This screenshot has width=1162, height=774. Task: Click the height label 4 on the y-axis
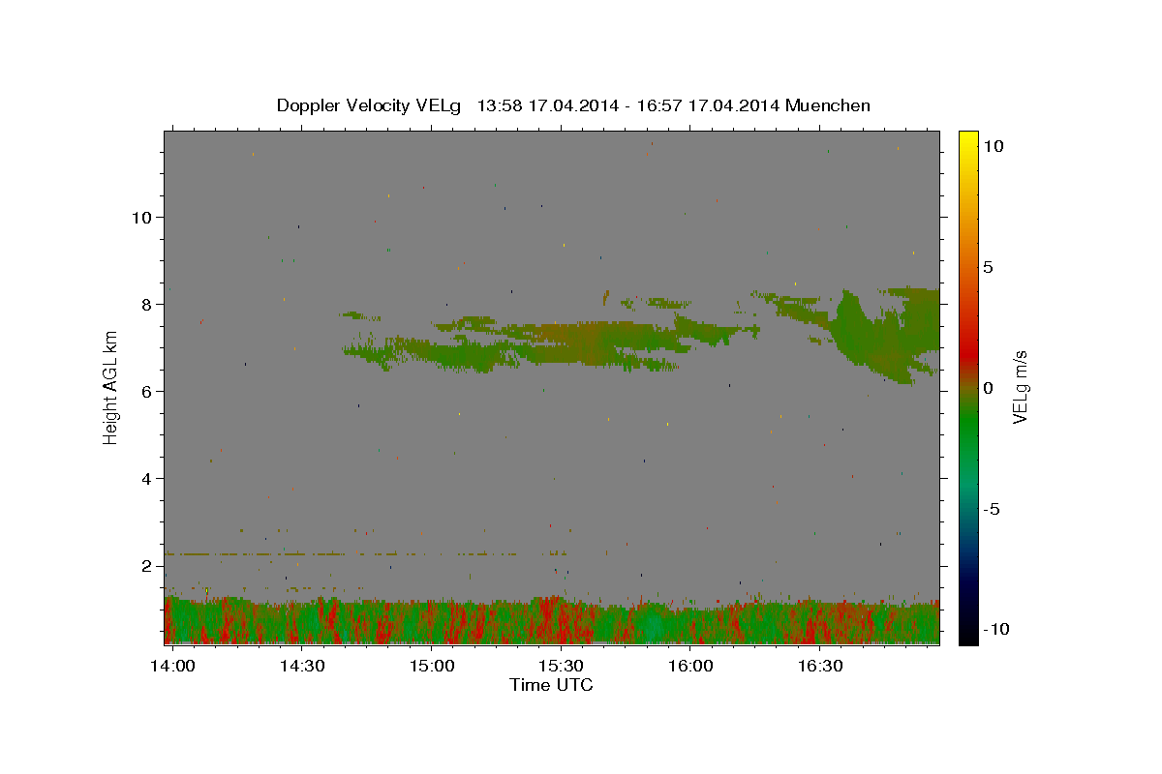tap(144, 478)
